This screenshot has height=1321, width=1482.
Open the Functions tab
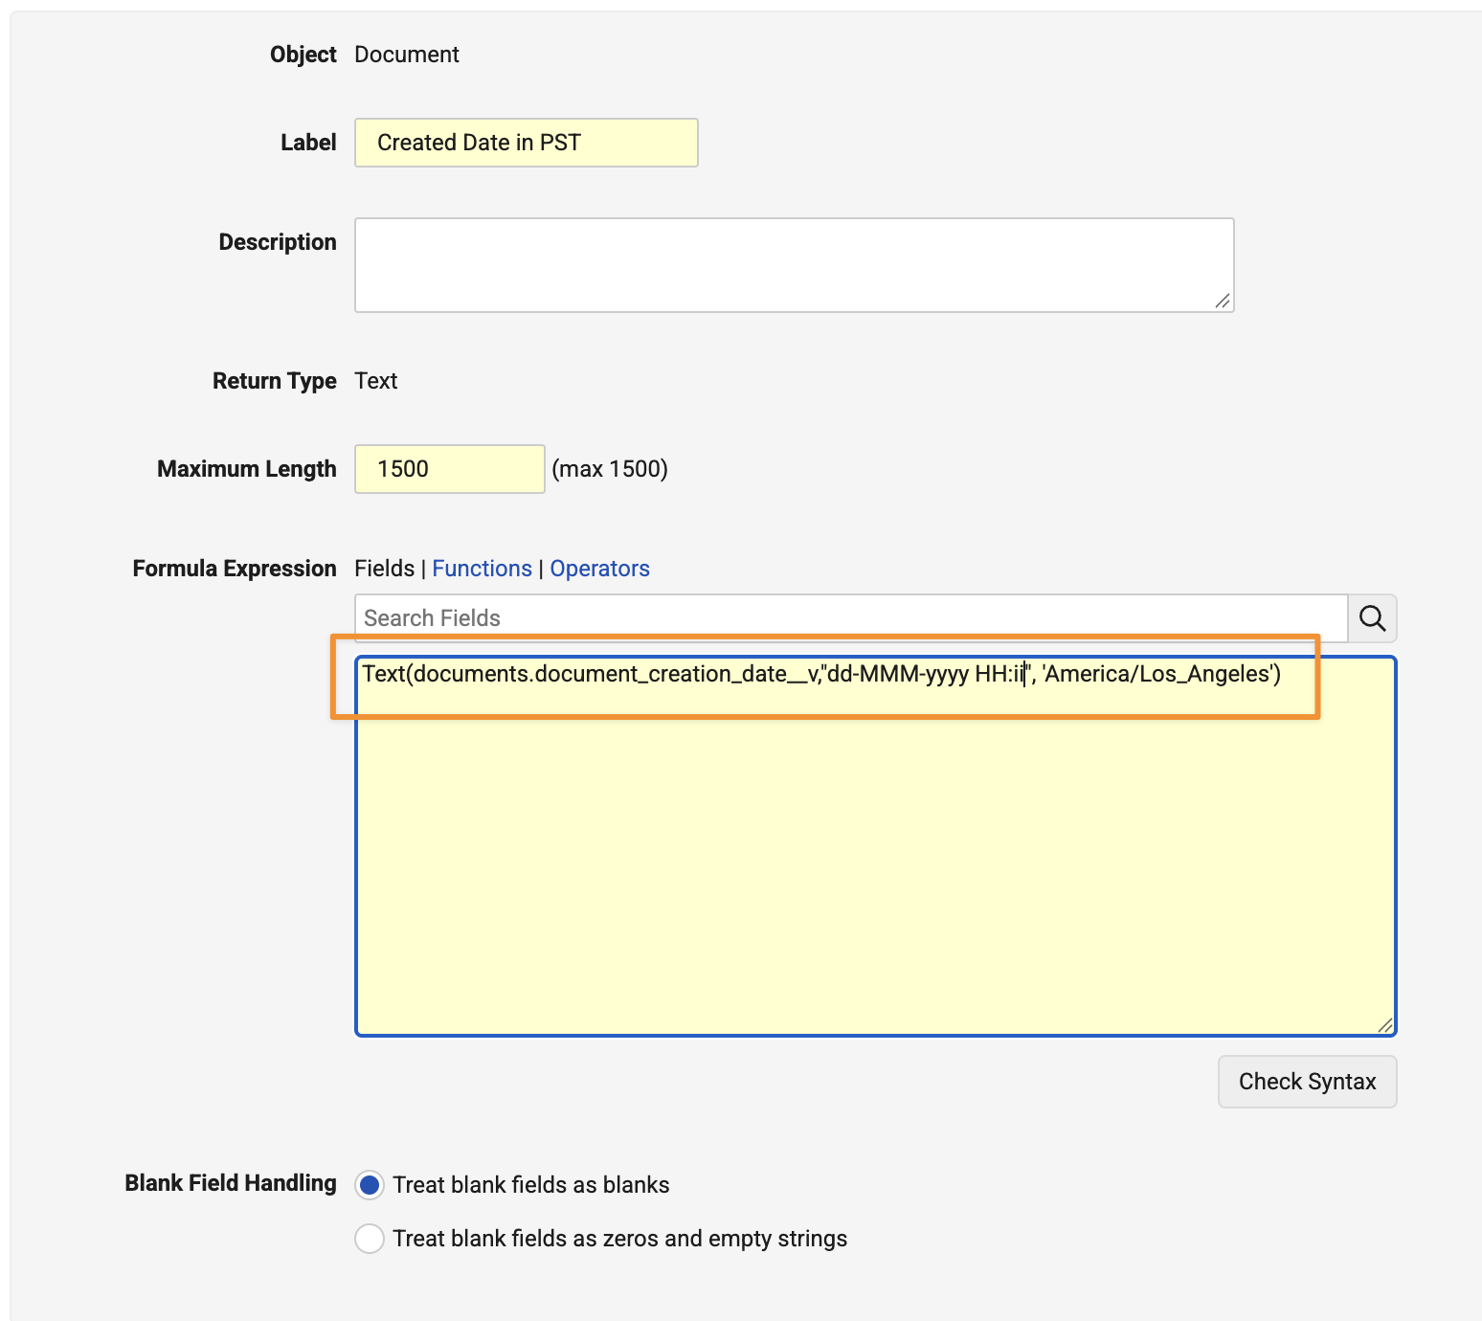pos(482,569)
